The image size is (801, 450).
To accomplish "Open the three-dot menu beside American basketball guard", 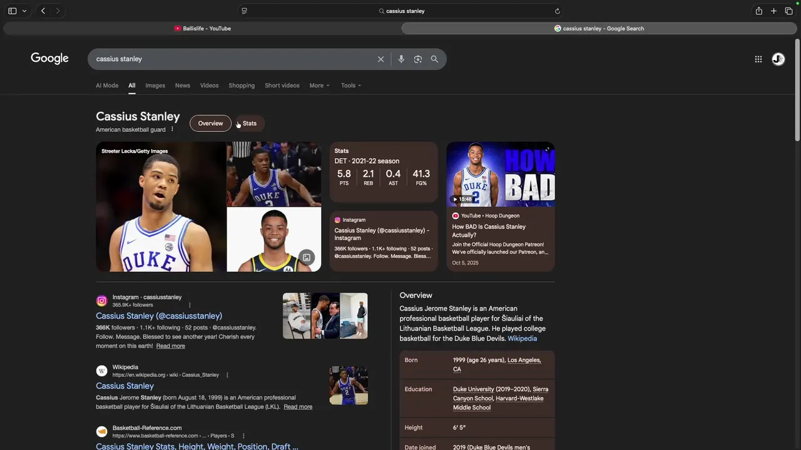I will 172,129.
